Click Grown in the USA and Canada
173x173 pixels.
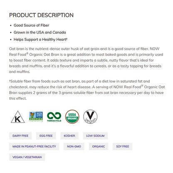40,32
